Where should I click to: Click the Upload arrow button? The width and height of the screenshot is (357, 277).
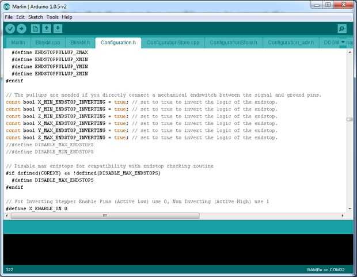(x=21, y=29)
